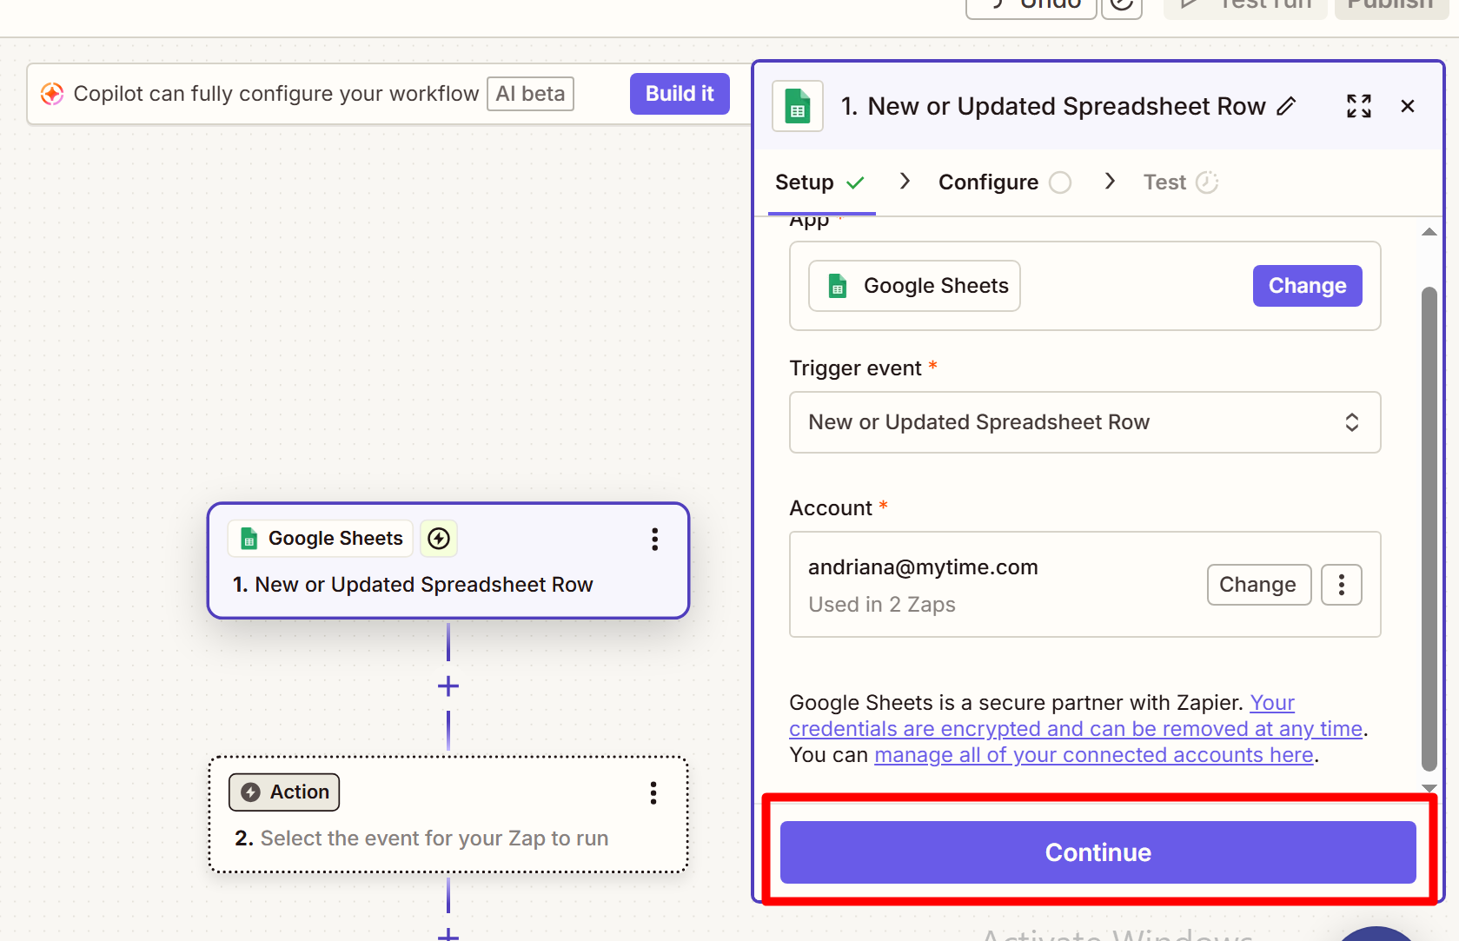Click the Google Sheets app chip

(914, 286)
